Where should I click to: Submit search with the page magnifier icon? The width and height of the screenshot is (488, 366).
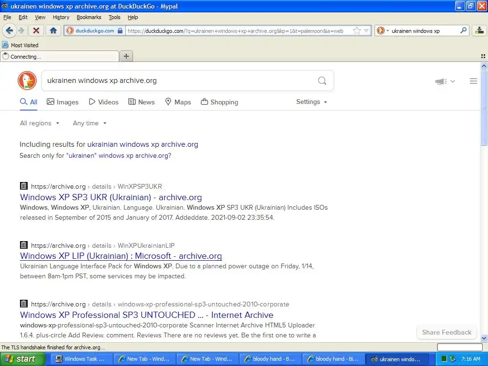322,81
